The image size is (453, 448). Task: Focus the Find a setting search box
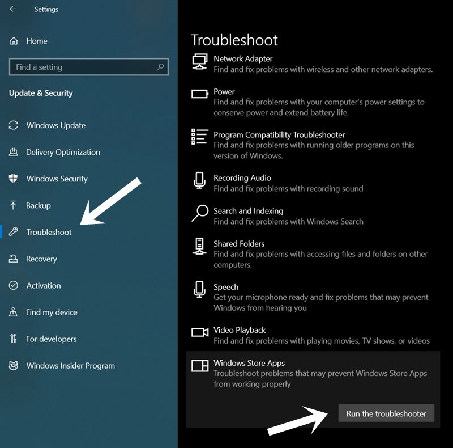[x=89, y=67]
